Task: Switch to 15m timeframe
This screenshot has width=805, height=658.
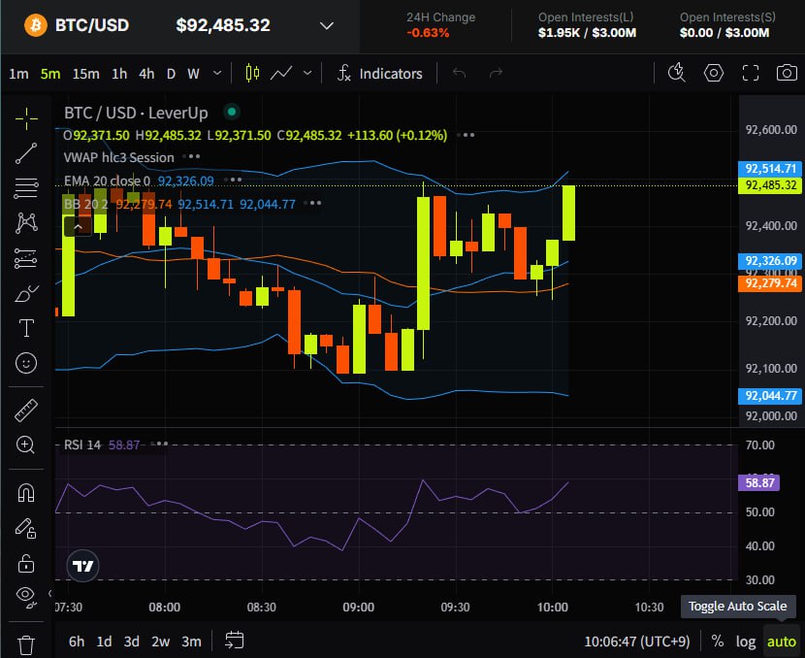Action: point(85,74)
